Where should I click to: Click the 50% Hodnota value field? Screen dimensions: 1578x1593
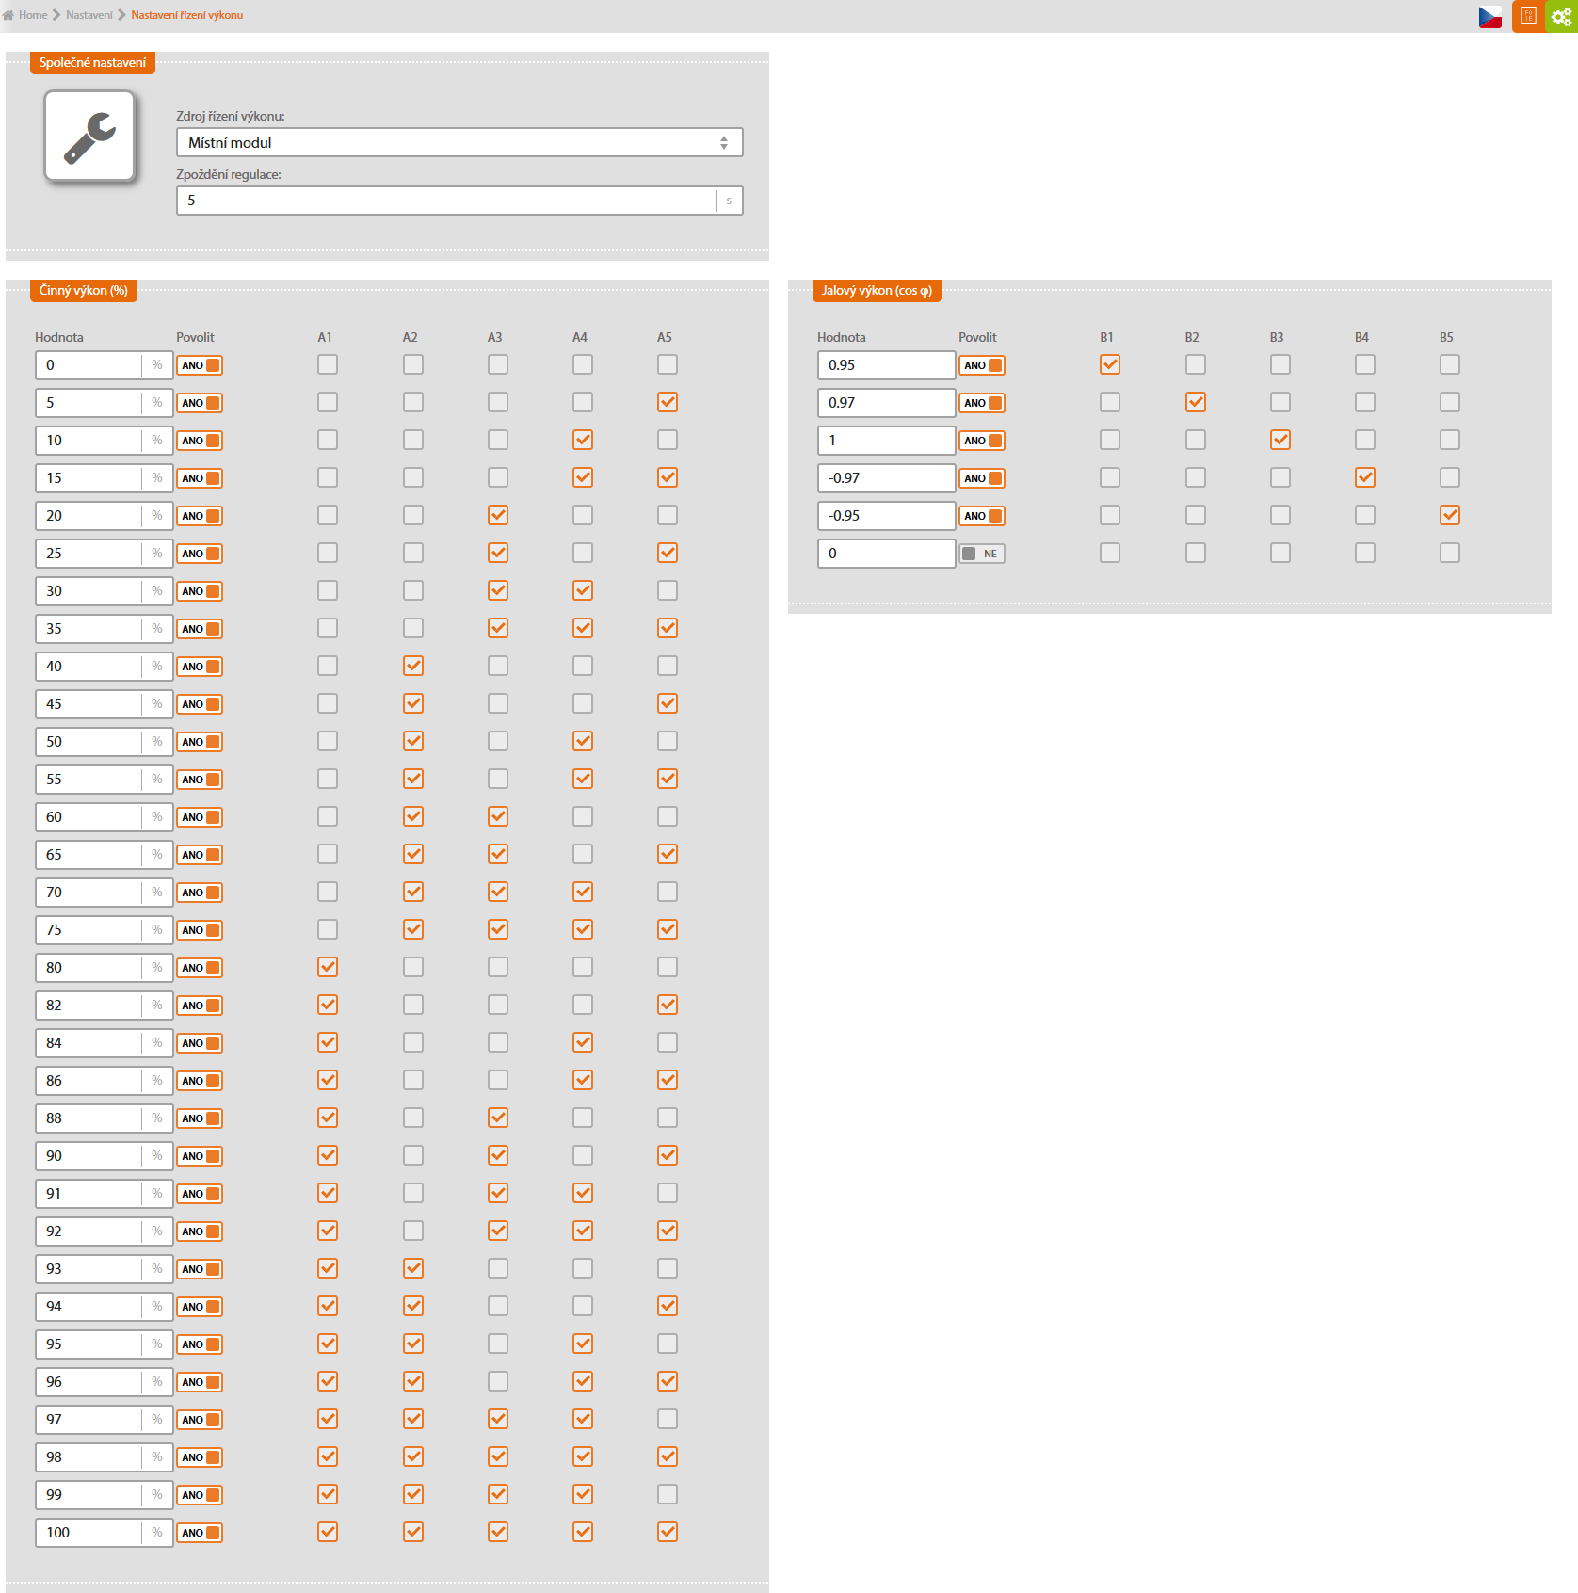[89, 742]
